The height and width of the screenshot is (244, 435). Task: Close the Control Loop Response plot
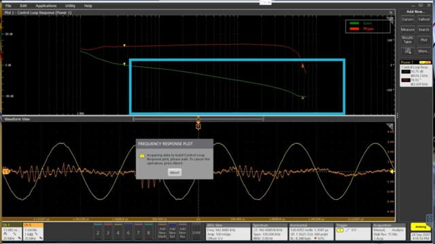point(391,13)
